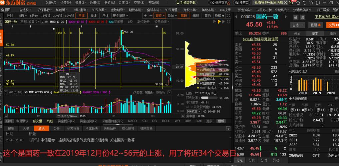Go to next stock arrow

tap(285, 17)
